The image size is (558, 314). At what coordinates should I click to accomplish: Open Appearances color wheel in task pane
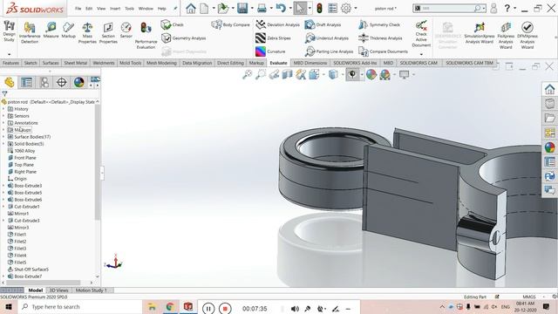[550, 147]
